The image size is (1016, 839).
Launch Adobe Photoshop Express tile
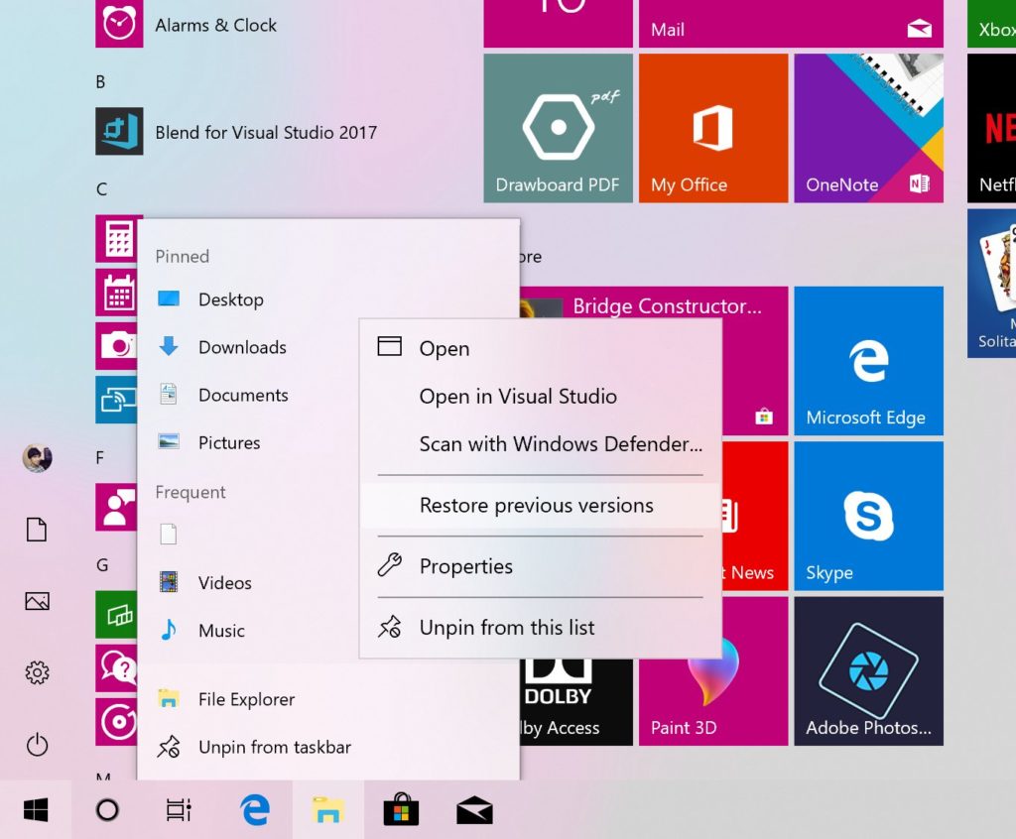pos(867,671)
